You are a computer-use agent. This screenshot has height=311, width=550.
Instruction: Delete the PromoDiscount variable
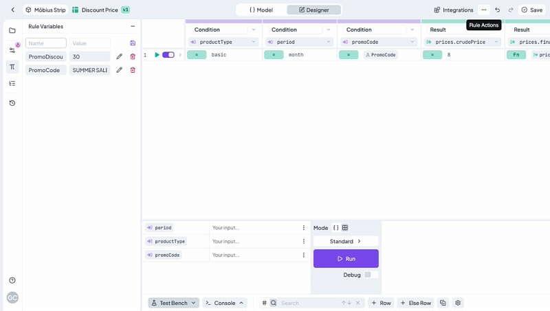point(133,57)
